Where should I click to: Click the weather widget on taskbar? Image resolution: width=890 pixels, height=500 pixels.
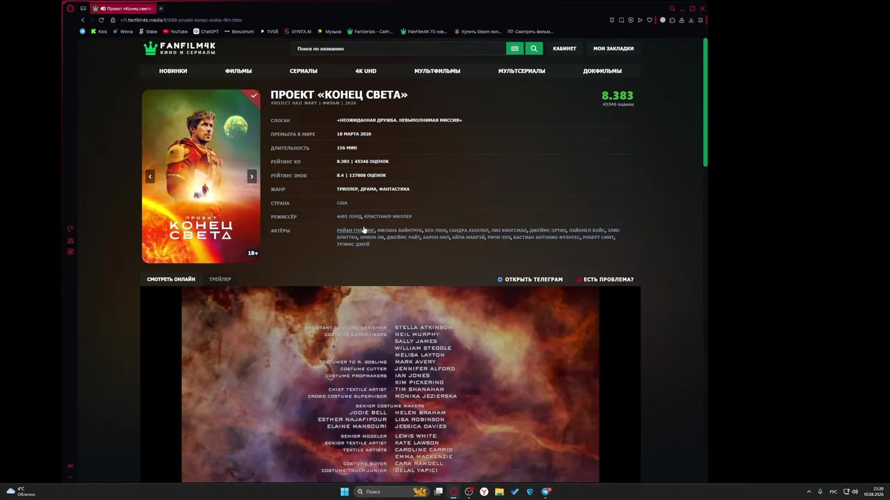click(21, 492)
